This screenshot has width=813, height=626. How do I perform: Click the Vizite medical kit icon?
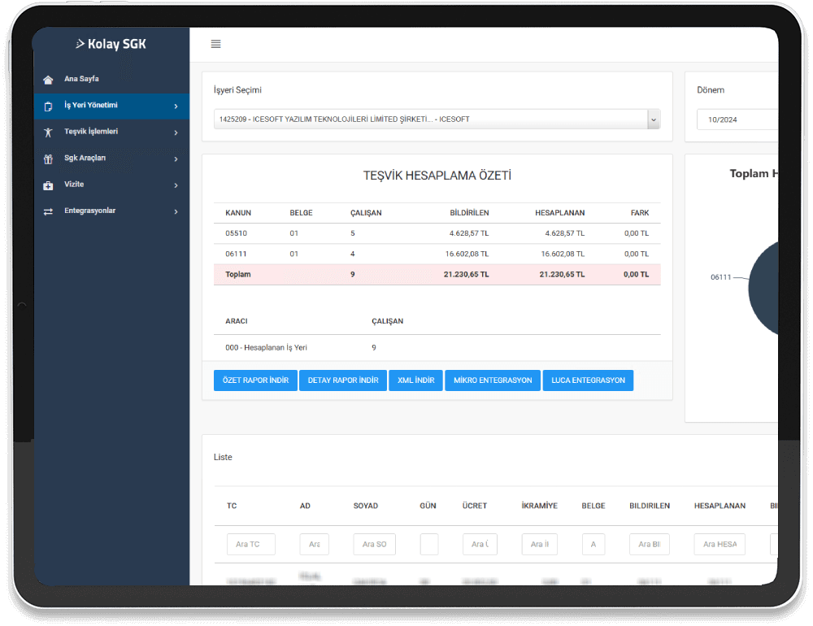tap(48, 185)
